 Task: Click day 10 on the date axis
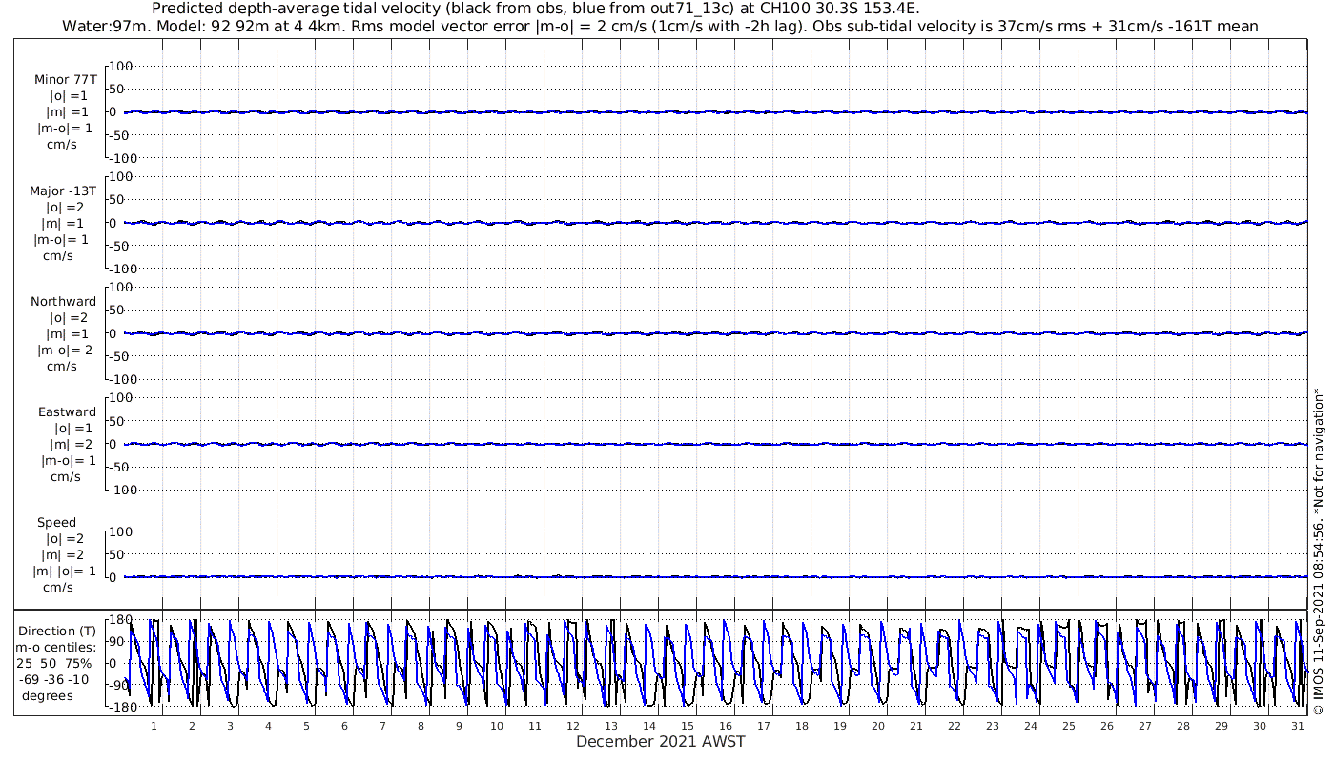[x=497, y=726]
